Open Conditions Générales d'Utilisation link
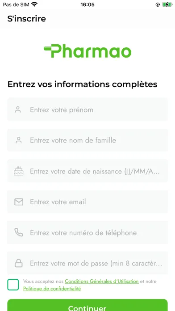This screenshot has height=311, width=175. pos(102,281)
